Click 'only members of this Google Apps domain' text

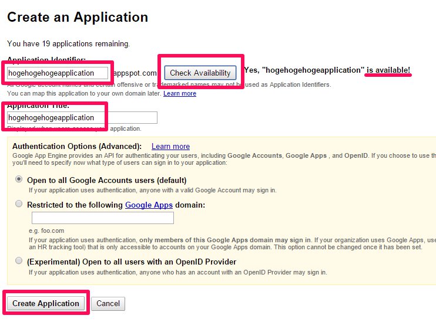click(x=202, y=240)
